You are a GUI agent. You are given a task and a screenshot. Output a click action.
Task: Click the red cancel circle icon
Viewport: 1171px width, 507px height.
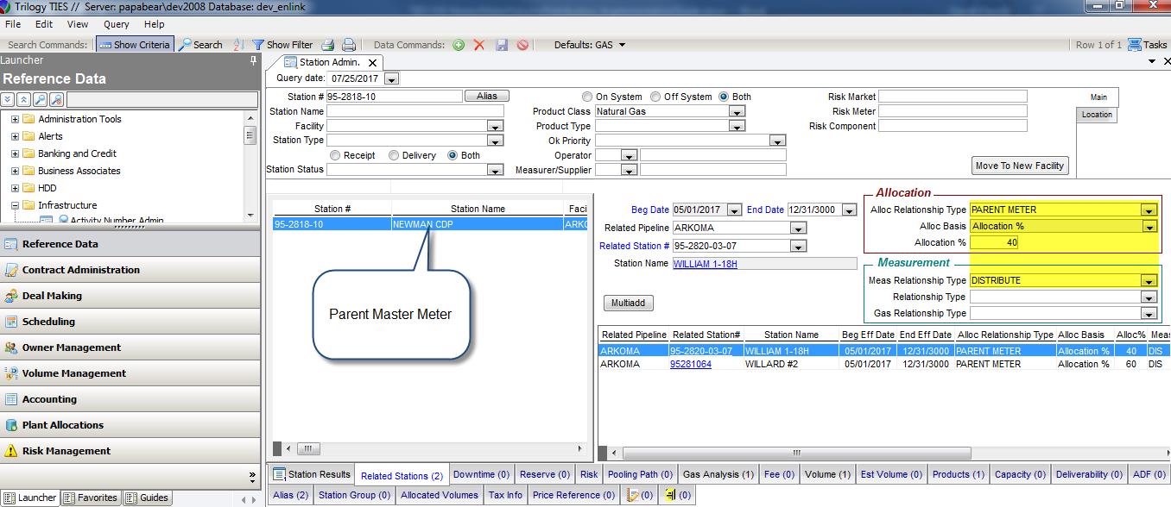tap(522, 45)
